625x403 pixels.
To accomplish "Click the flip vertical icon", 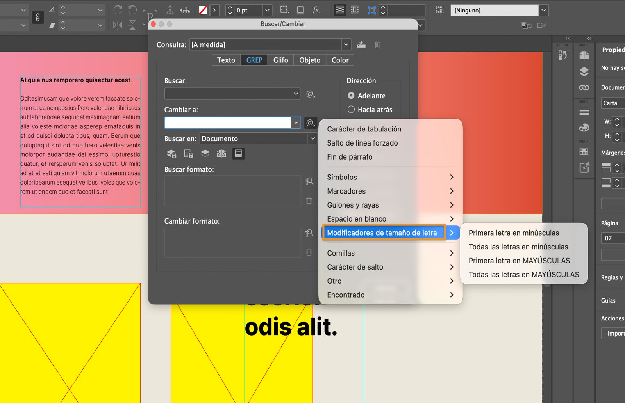I will pyautogui.click(x=132, y=25).
